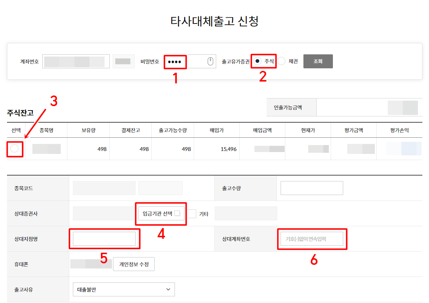Viewport: 429px width, 303px height.
Task: Click the 개인정보 수정 button
Action: click(134, 264)
